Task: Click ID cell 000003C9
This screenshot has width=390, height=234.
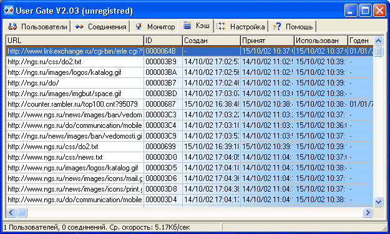Action: pyautogui.click(x=163, y=136)
